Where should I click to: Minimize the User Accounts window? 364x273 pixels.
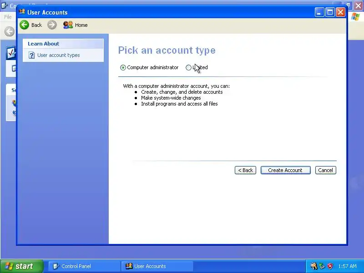pos(319,12)
